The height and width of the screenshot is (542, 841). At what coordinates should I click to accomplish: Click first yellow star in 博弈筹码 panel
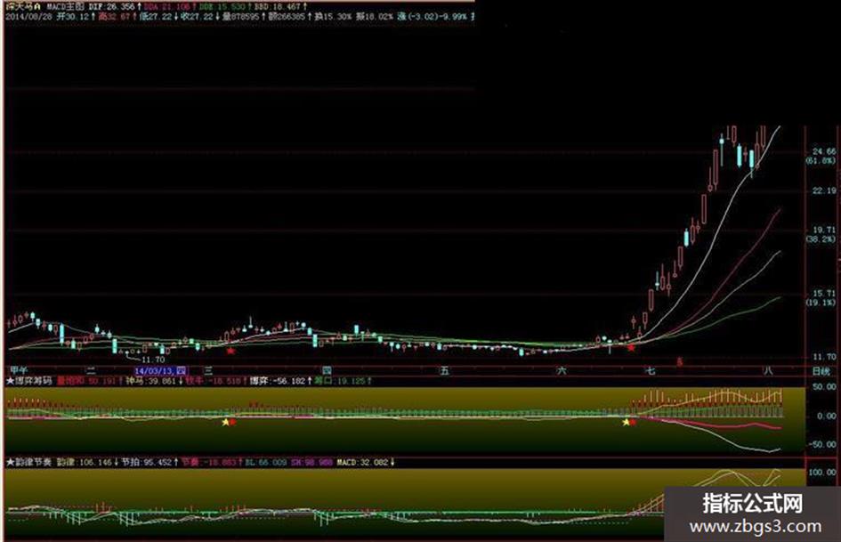(x=226, y=423)
